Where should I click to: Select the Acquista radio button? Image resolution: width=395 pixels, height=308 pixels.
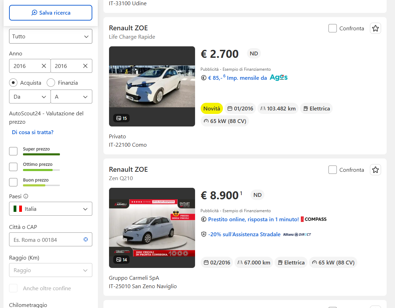pyautogui.click(x=13, y=83)
